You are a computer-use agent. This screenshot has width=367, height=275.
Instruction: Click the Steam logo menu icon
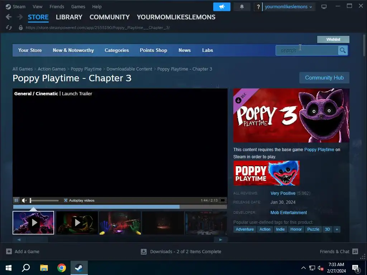[8, 7]
